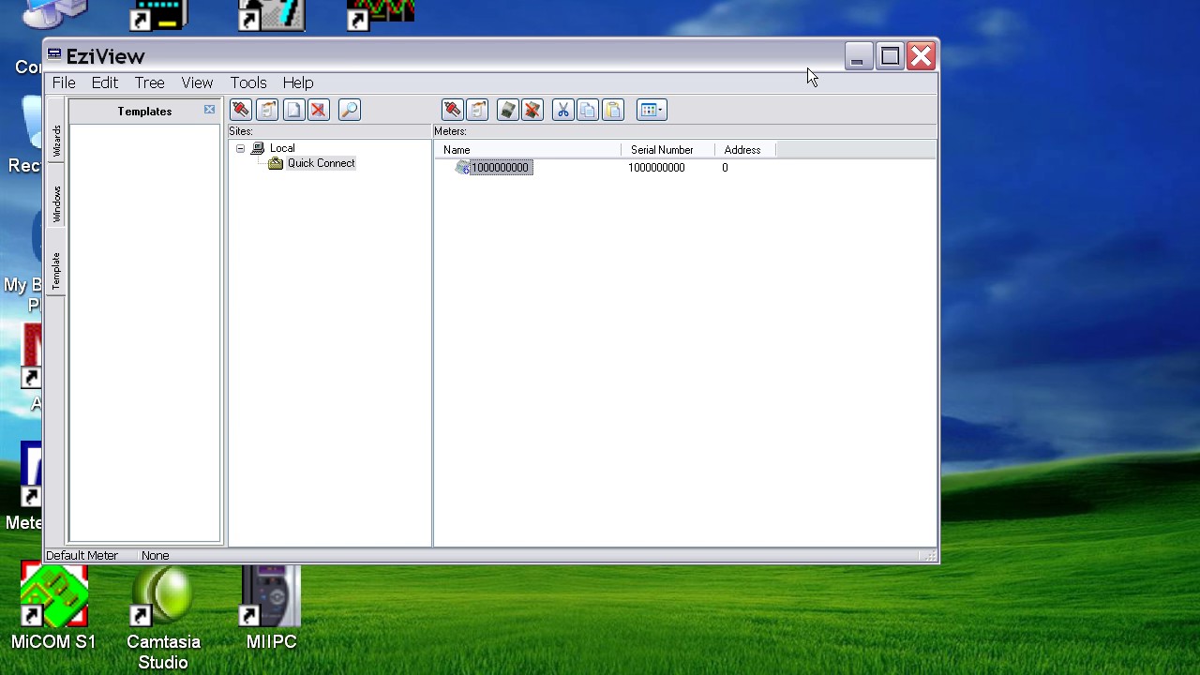Click the None status bar entry
1200x675 pixels.
[156, 556]
